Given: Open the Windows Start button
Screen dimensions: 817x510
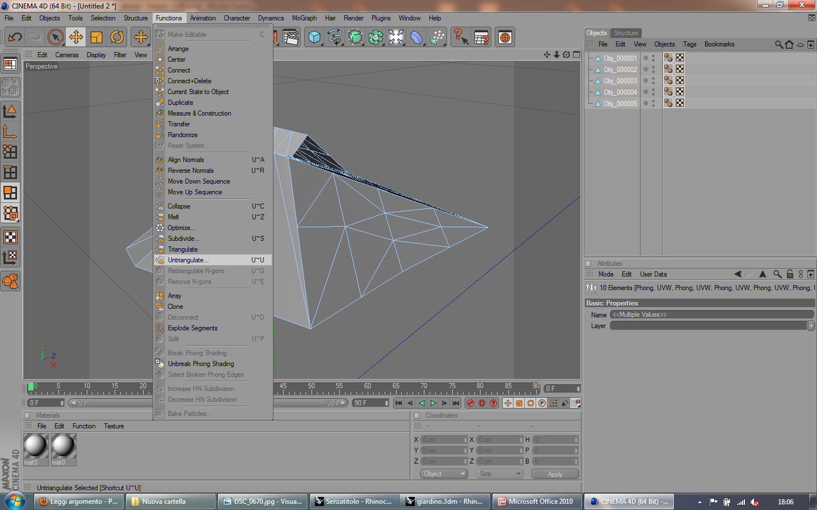Looking at the screenshot, I should [15, 501].
